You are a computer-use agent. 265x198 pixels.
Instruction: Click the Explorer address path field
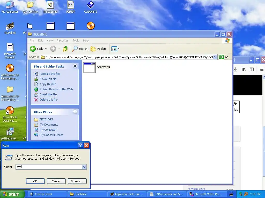tap(127, 57)
